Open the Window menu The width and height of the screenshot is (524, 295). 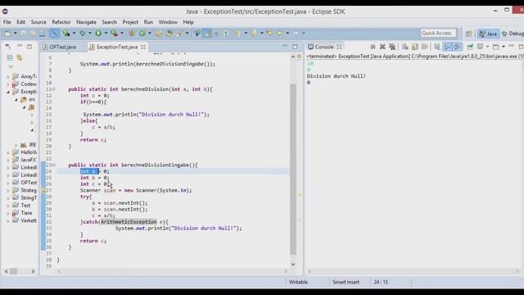[168, 22]
